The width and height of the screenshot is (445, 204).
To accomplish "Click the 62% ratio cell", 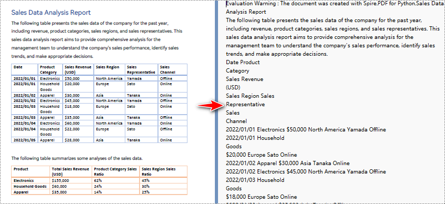I will coord(116,180).
